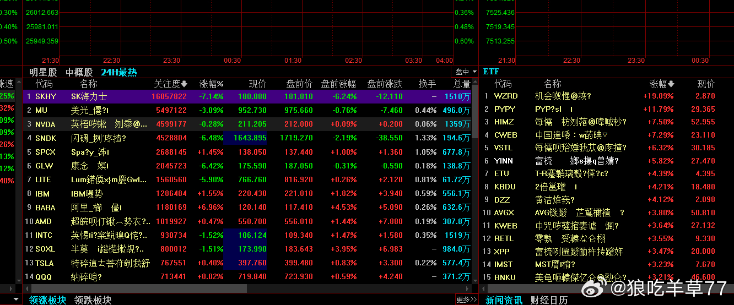The height and width of the screenshot is (305, 734).
Task: Select the IMST ETF row
Action: coord(607,264)
